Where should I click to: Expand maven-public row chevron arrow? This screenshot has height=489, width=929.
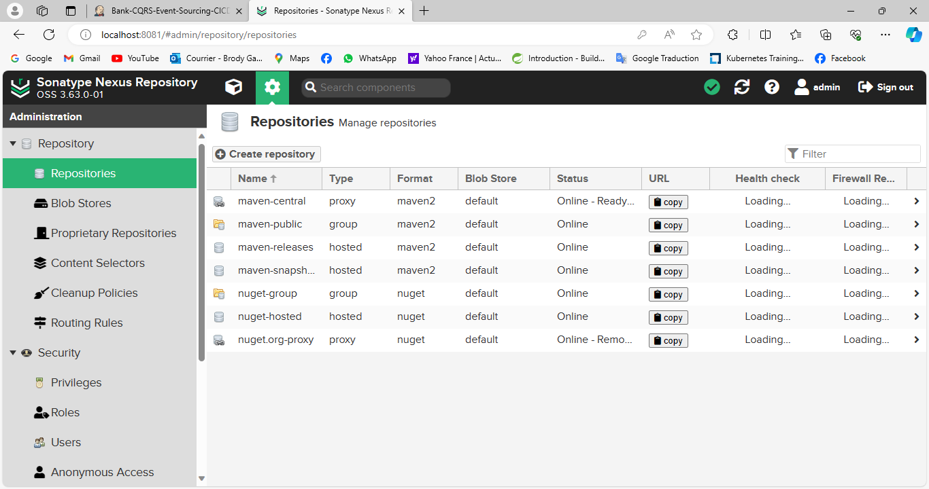click(917, 224)
